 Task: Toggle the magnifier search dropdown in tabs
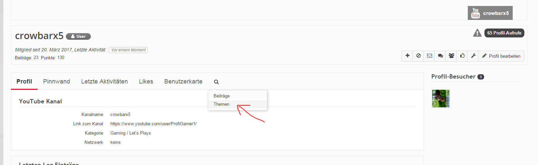pyautogui.click(x=216, y=82)
